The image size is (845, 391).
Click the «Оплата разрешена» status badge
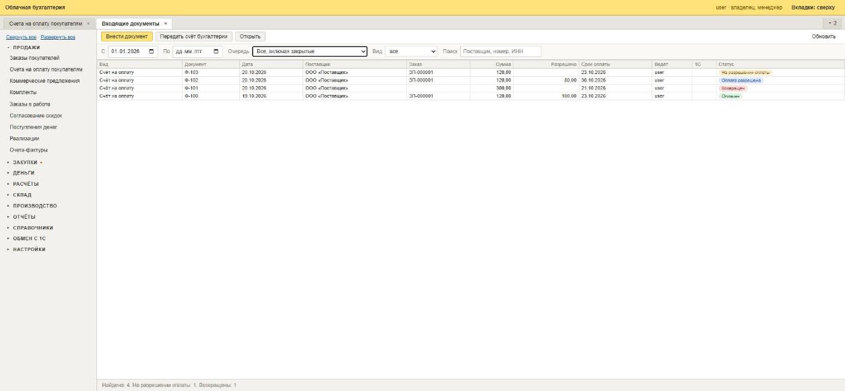coord(741,80)
